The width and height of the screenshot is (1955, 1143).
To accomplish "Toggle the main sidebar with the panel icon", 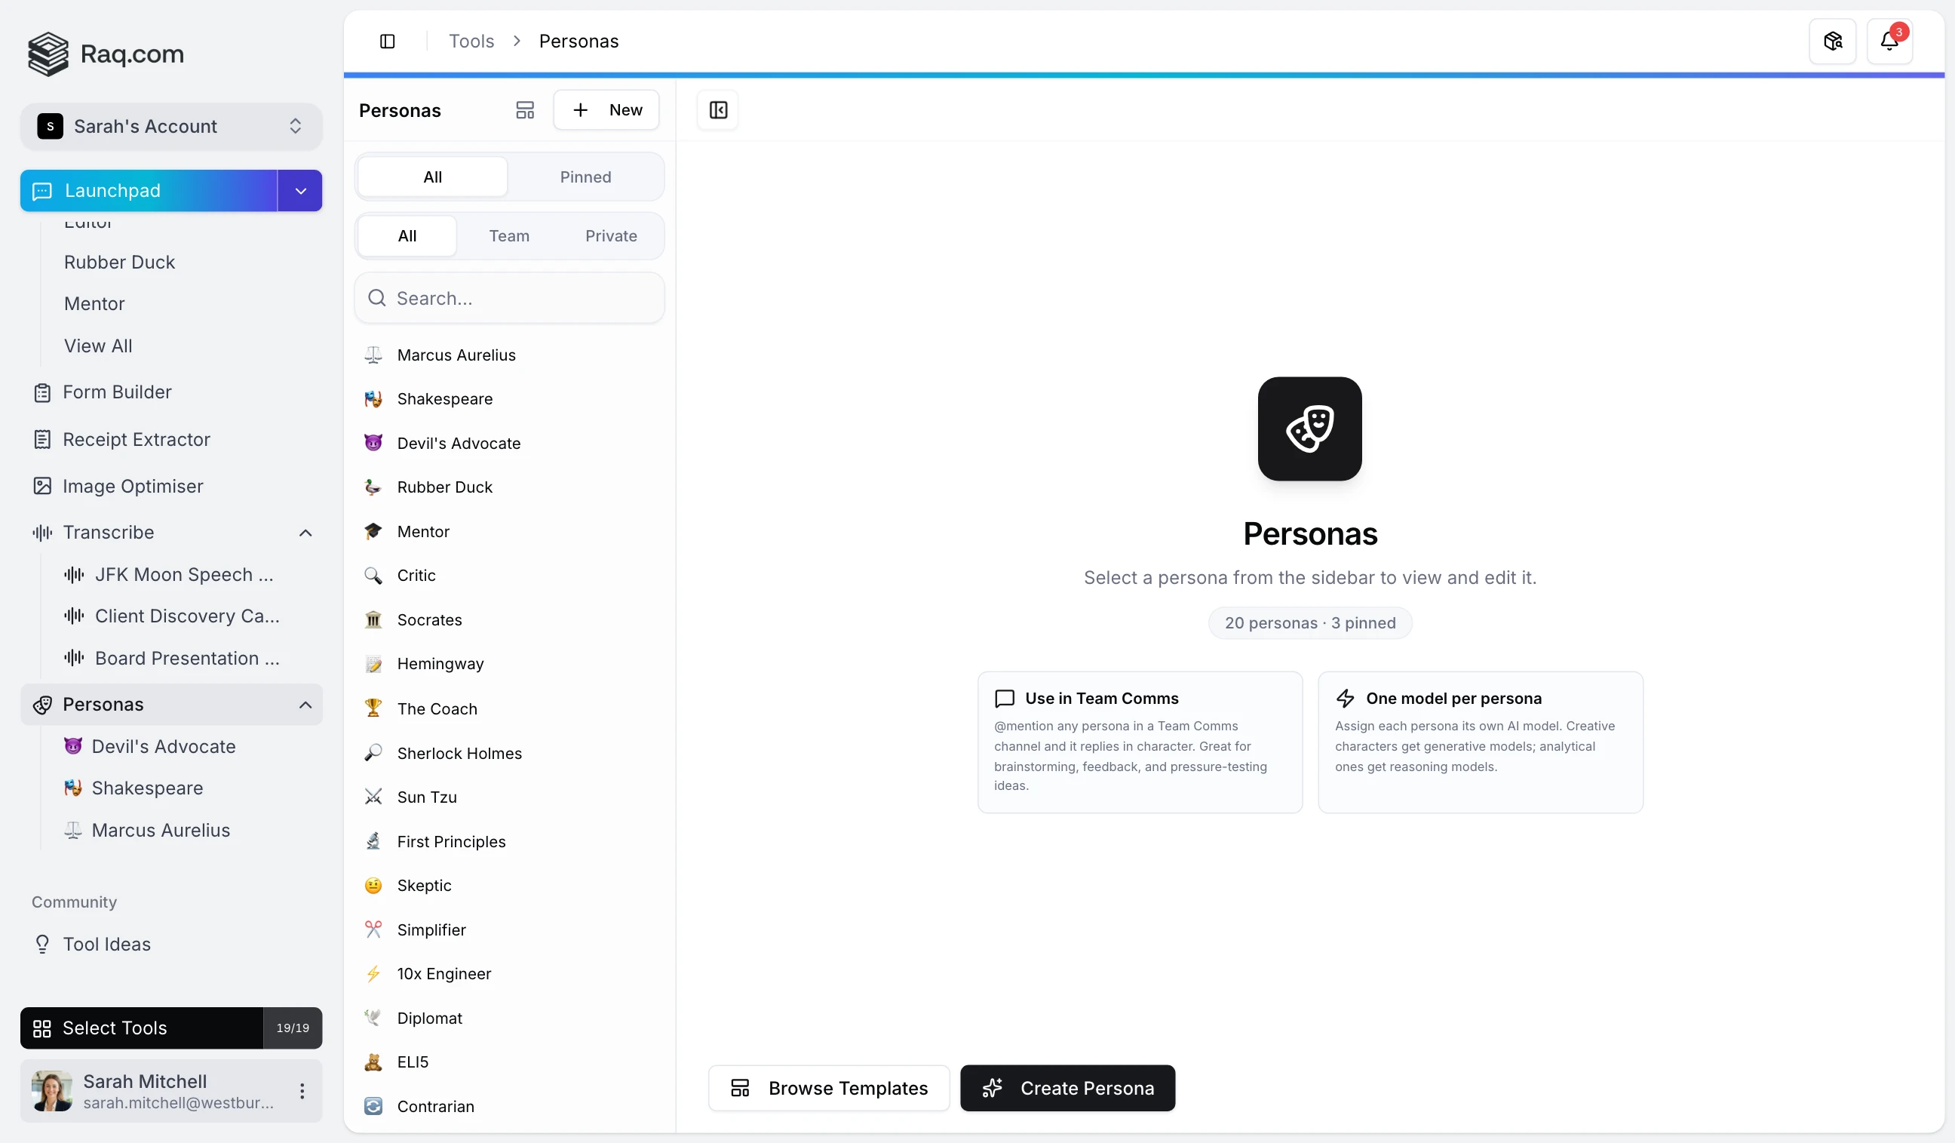I will pos(388,40).
